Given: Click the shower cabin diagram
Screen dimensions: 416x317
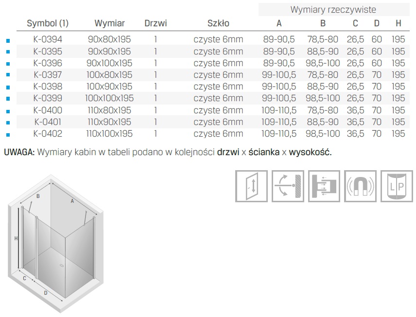Looking at the screenshot, I should pyautogui.click(x=57, y=243).
